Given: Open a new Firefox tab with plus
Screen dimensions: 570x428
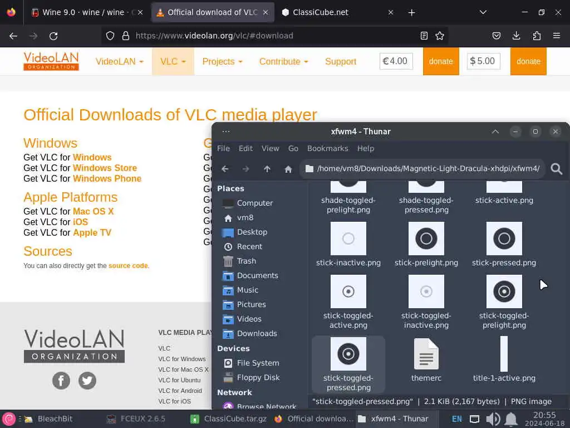Looking at the screenshot, I should [x=411, y=13].
